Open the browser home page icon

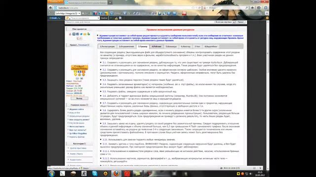coord(252,8)
